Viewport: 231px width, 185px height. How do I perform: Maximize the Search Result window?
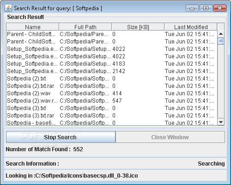tap(206, 8)
